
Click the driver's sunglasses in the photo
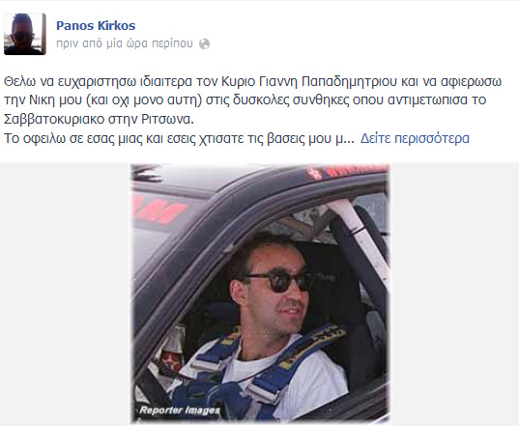pyautogui.click(x=278, y=282)
